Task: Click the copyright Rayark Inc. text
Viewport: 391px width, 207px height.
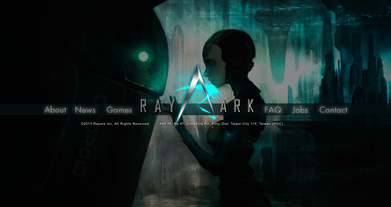Action: point(115,124)
